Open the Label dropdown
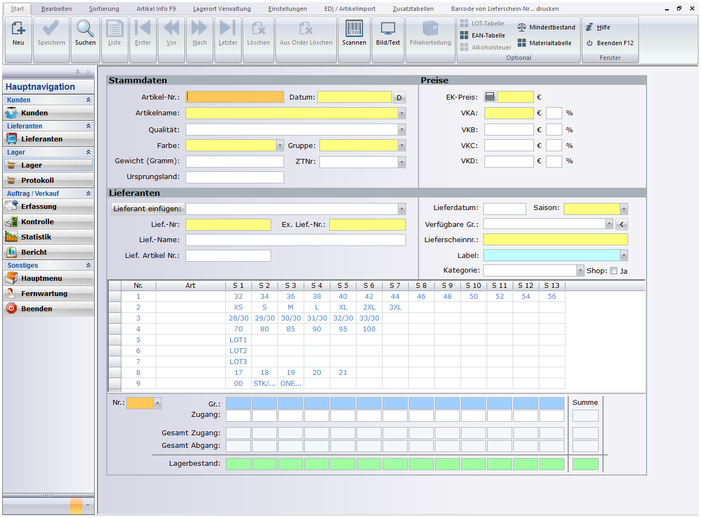This screenshot has width=701, height=518. pyautogui.click(x=624, y=256)
